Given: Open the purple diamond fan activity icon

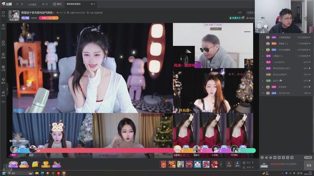Looking at the screenshot, I should [x=13, y=164].
